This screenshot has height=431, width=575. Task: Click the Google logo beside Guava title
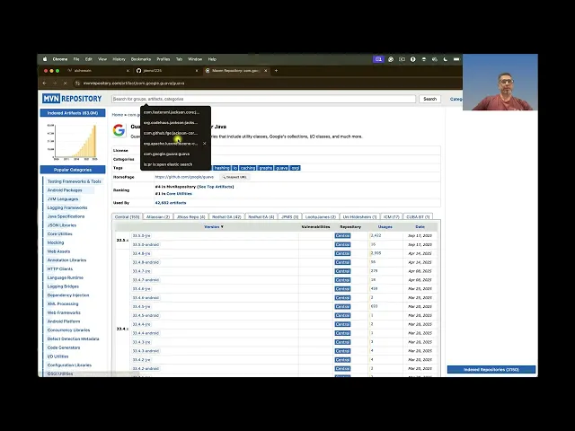pos(119,130)
